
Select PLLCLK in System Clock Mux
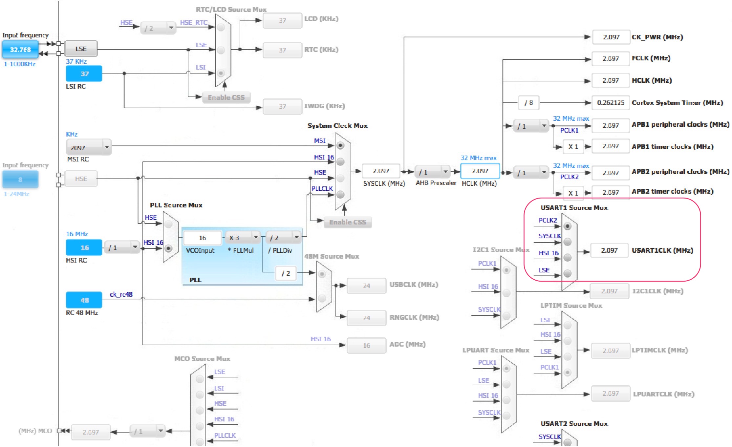(x=340, y=195)
